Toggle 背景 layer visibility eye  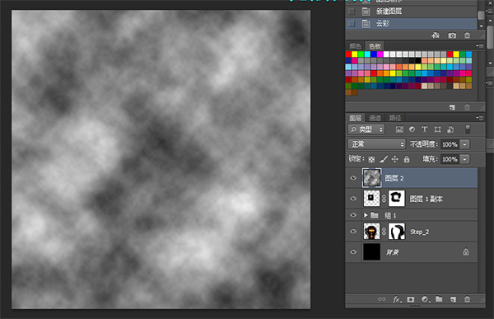pos(353,251)
